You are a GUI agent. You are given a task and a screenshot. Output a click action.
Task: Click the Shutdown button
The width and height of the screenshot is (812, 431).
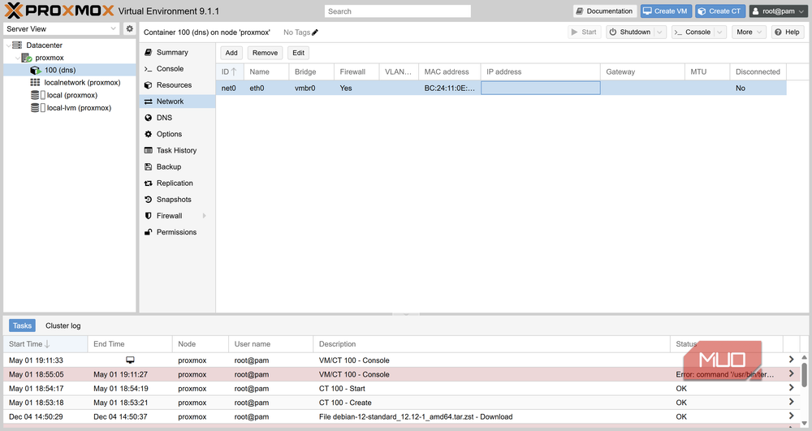630,32
